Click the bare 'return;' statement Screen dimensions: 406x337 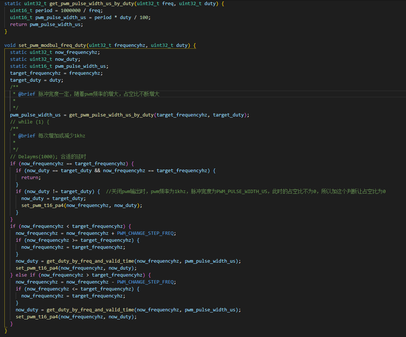click(x=31, y=178)
